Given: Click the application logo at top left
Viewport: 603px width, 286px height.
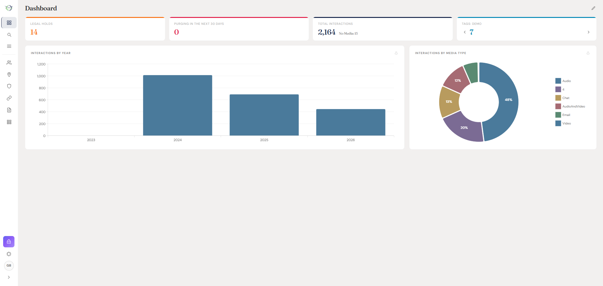Looking at the screenshot, I should point(9,8).
